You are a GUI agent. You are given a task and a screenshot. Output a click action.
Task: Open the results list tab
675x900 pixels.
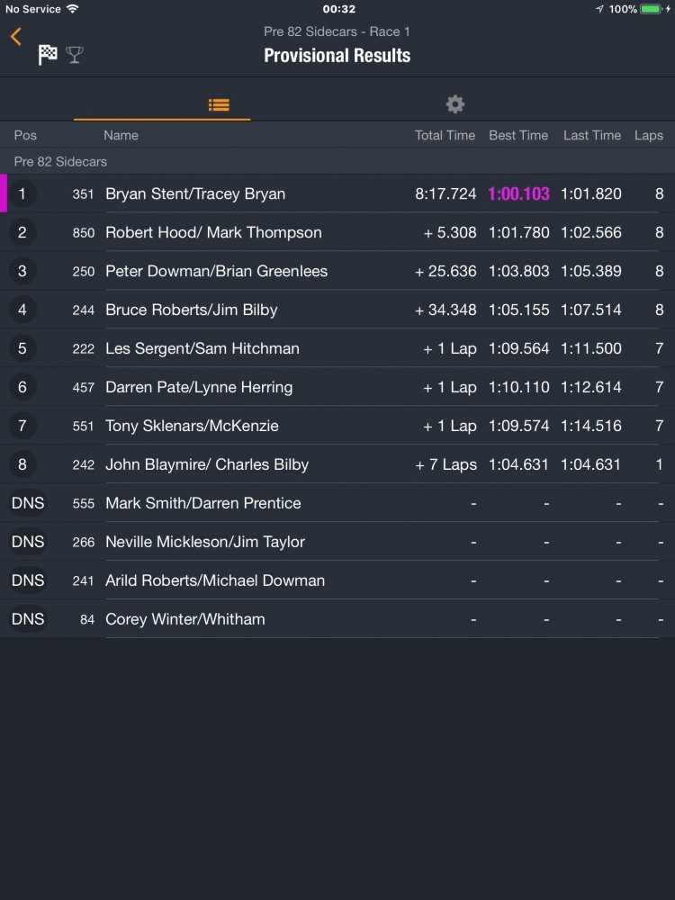pos(219,104)
